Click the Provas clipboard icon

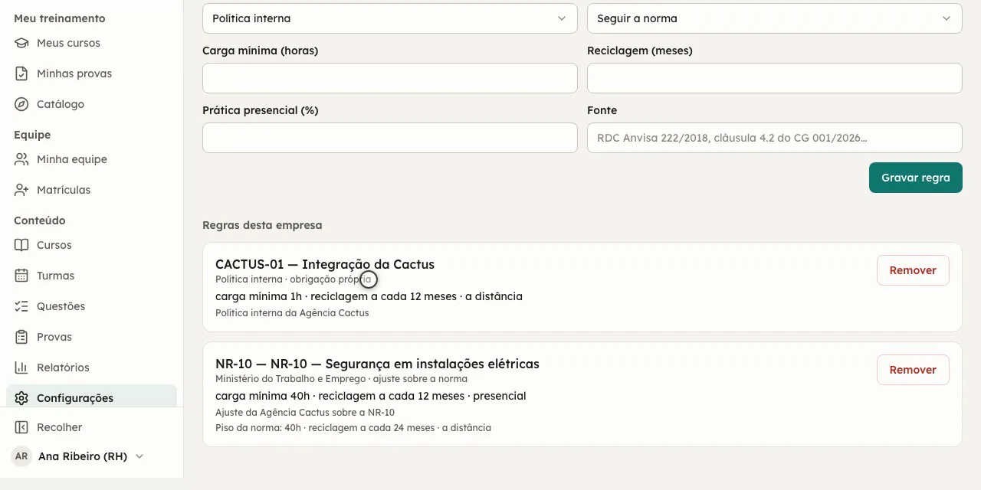[x=21, y=337]
